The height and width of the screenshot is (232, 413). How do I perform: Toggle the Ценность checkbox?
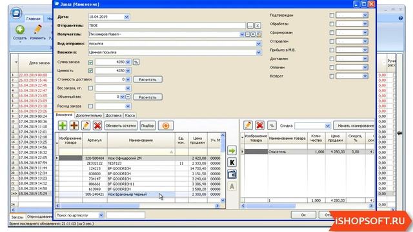(90, 71)
